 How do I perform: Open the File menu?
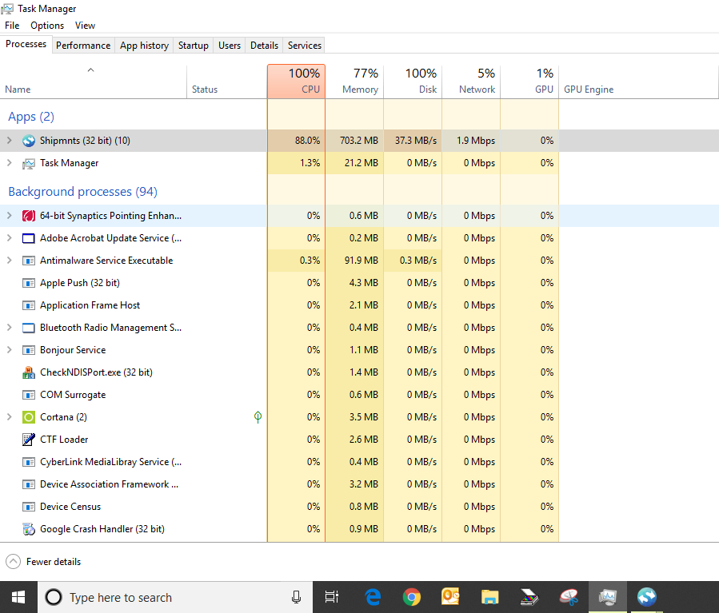click(x=12, y=26)
